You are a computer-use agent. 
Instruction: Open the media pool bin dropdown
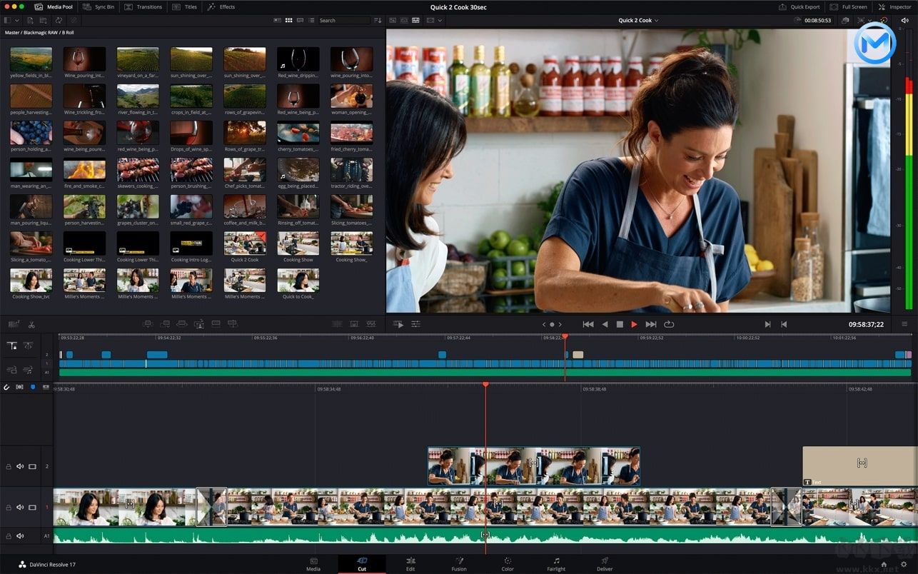pyautogui.click(x=10, y=20)
